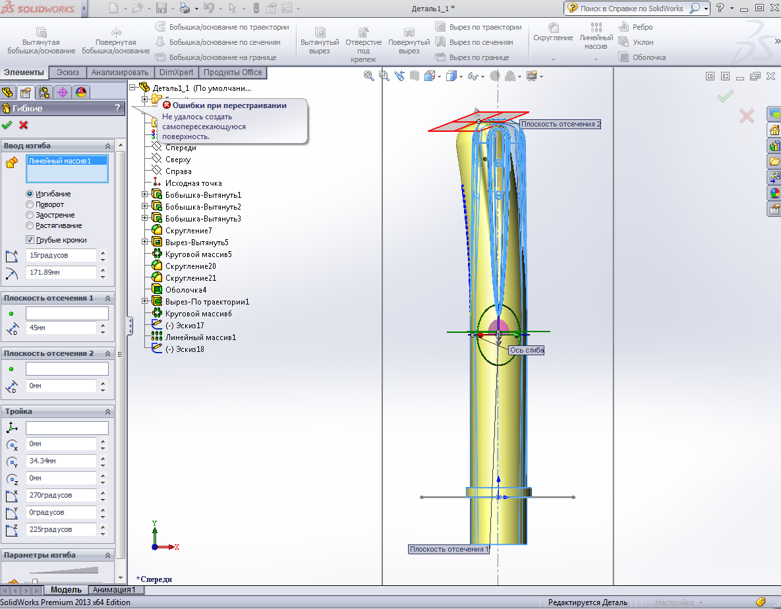Accept the Гибкие feature with green checkmark
781x609 pixels.
(7, 125)
